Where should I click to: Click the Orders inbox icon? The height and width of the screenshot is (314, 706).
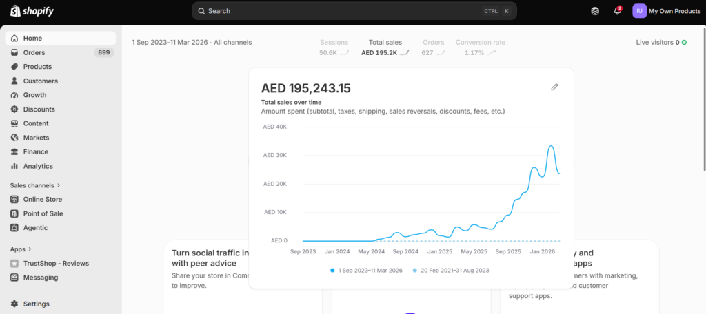click(14, 52)
